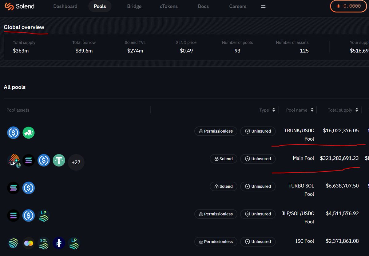
Task: Click USDC icon in Main Pool row
Action: pos(44,160)
